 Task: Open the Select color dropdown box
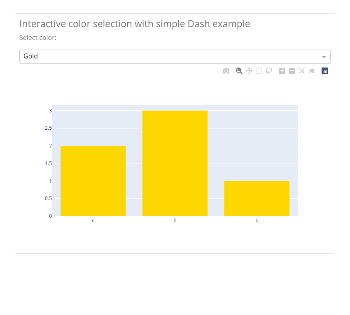pyautogui.click(x=175, y=56)
